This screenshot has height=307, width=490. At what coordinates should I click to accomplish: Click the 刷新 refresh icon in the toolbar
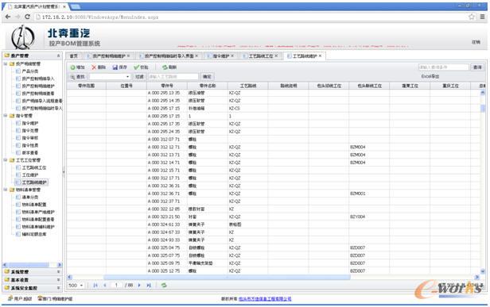165,67
